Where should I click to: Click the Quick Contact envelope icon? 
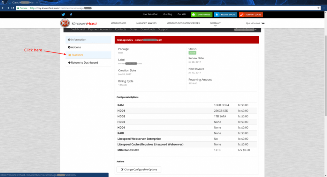click(x=263, y=23)
